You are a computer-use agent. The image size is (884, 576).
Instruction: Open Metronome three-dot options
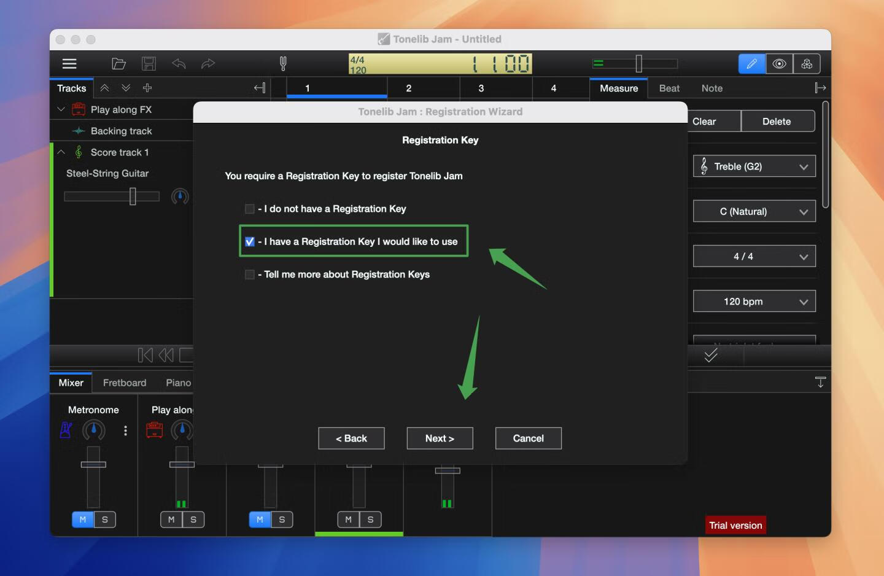(x=125, y=430)
